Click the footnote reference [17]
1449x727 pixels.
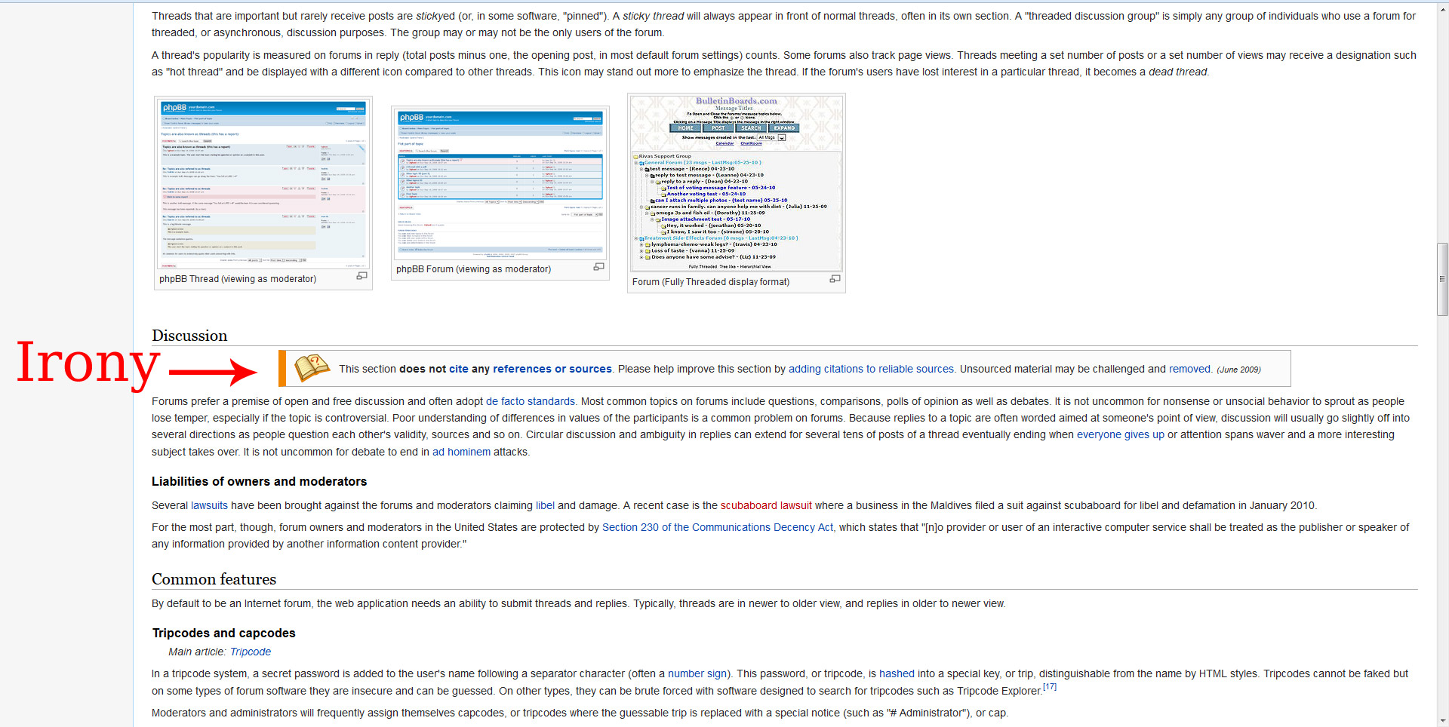(x=1049, y=687)
